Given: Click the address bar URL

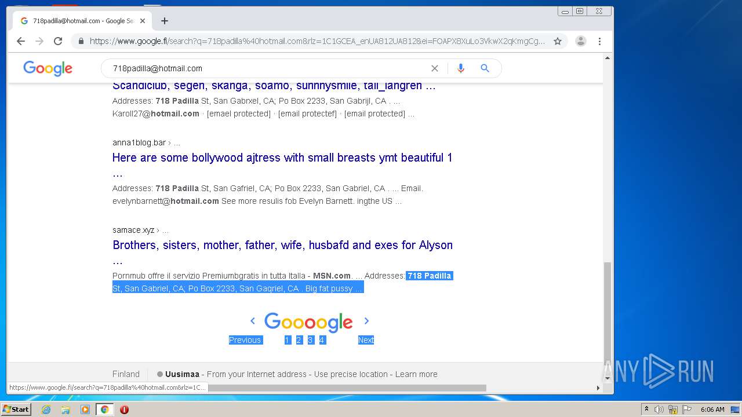Looking at the screenshot, I should pyautogui.click(x=317, y=41).
